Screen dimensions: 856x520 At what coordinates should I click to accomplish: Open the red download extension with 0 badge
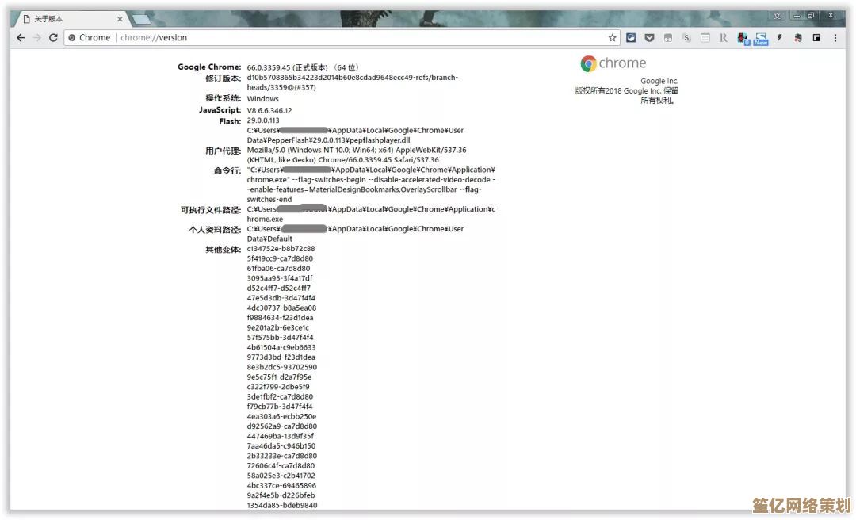(x=743, y=38)
